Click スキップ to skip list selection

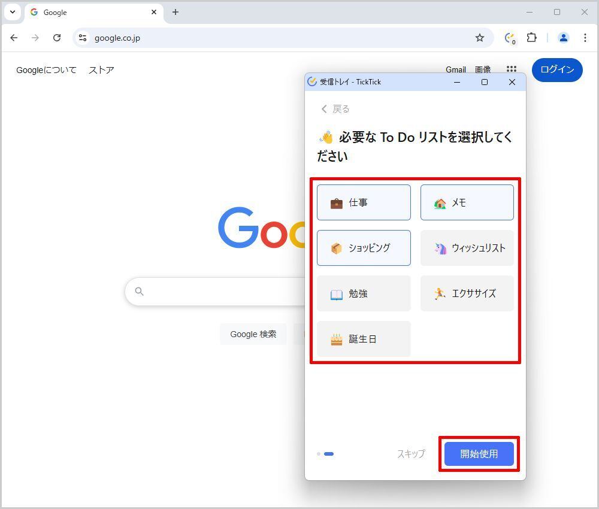[x=411, y=454]
